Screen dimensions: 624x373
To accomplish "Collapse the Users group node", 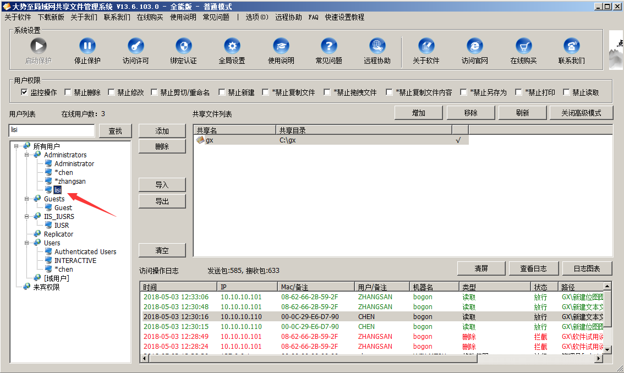I will (x=26, y=243).
